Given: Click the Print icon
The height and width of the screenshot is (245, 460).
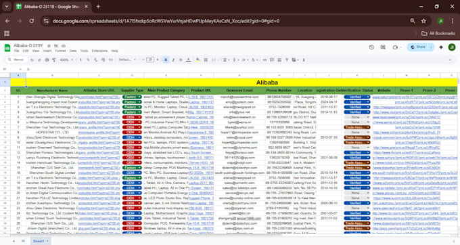Looking at the screenshot, I should pos(47,60).
